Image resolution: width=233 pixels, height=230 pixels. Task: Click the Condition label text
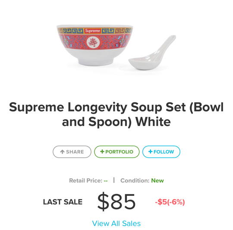pos(135,180)
